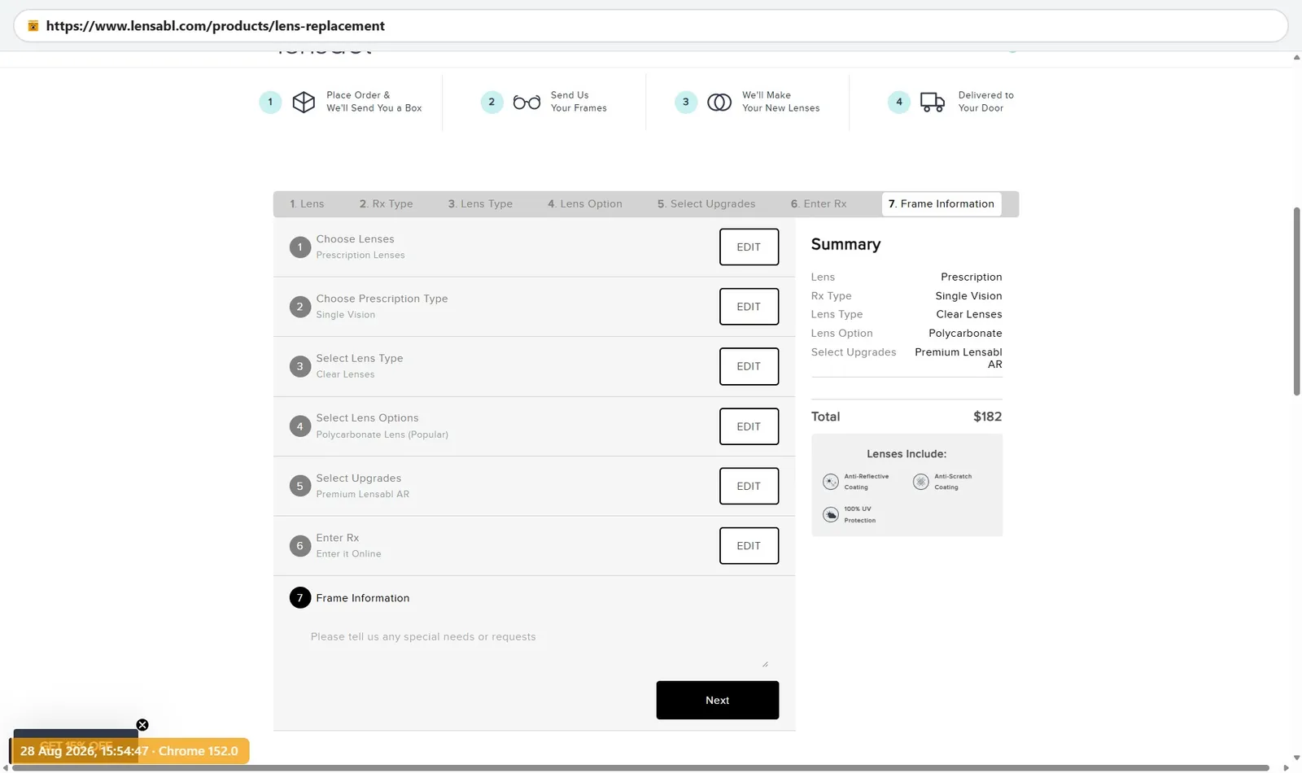Edit the Select Upgrades step
Image resolution: width=1302 pixels, height=773 pixels.
click(749, 486)
